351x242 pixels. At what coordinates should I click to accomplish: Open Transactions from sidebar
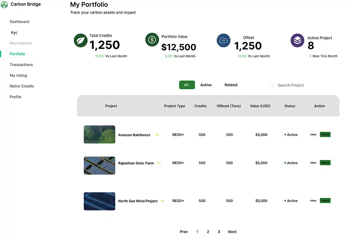(21, 65)
